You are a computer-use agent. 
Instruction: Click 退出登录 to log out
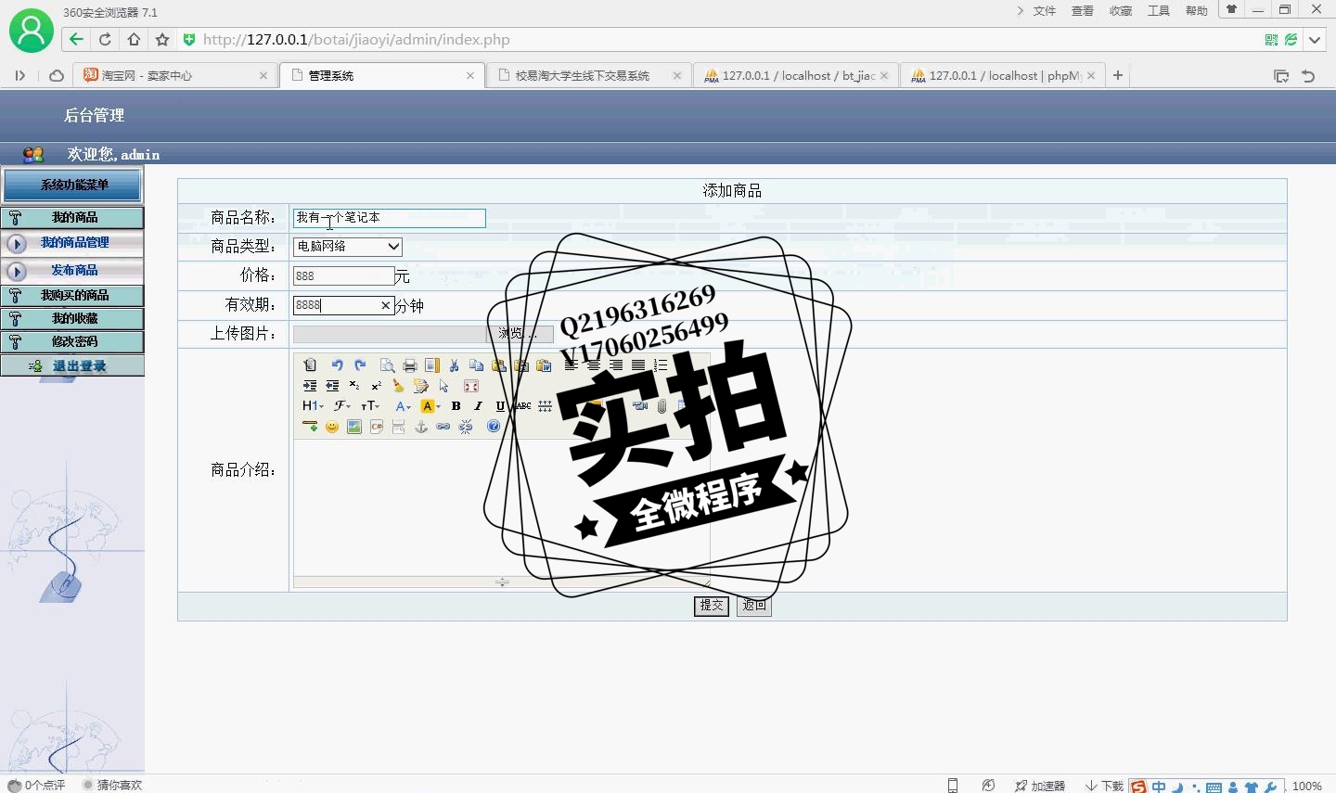point(72,366)
